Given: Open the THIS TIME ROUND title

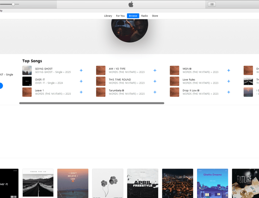Looking at the screenshot, I should click(120, 80).
